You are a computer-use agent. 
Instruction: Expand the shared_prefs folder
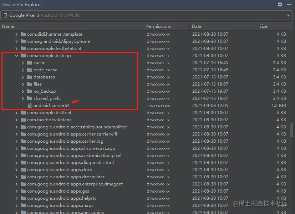[x=23, y=98]
